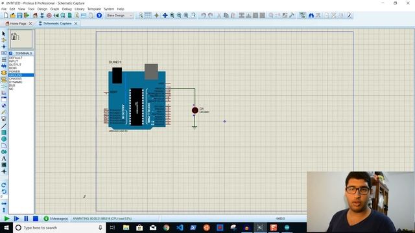Select the arrow Selection Mode tool
Image resolution: width=415 pixels, height=233 pixels.
(x=4, y=34)
